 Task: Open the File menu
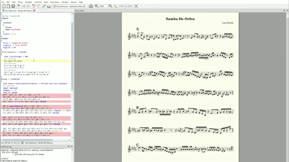(x=3, y=2)
